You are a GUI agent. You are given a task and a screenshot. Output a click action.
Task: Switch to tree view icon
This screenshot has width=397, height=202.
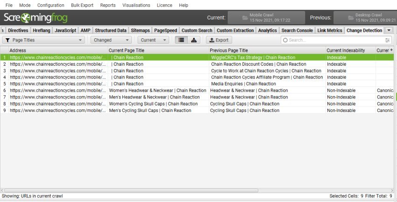[x=194, y=40]
